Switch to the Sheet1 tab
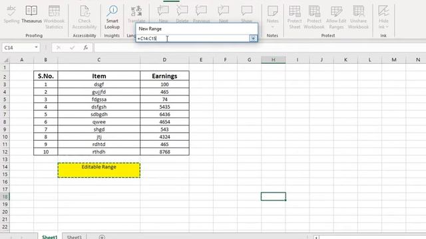The height and width of the screenshot is (239, 426). coord(50,236)
